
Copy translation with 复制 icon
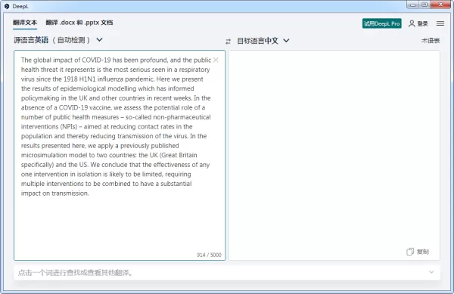pos(409,252)
